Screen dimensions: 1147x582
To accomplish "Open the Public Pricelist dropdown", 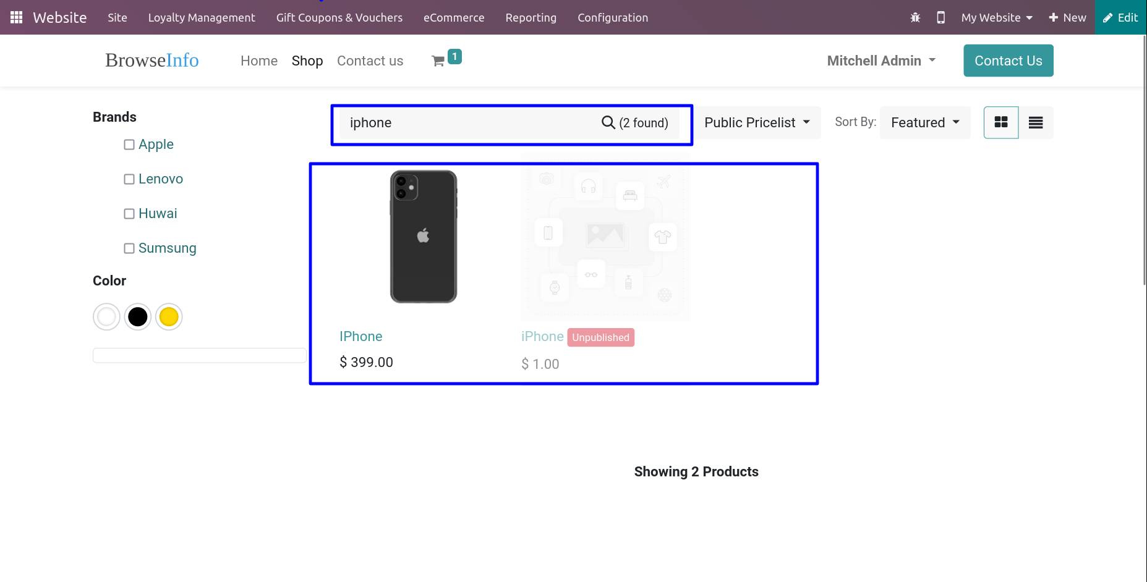I will (757, 122).
